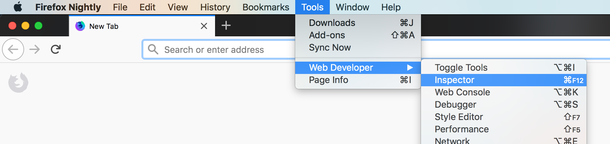Open the Bookmarks menu
Image resolution: width=610 pixels, height=144 pixels.
(266, 7)
